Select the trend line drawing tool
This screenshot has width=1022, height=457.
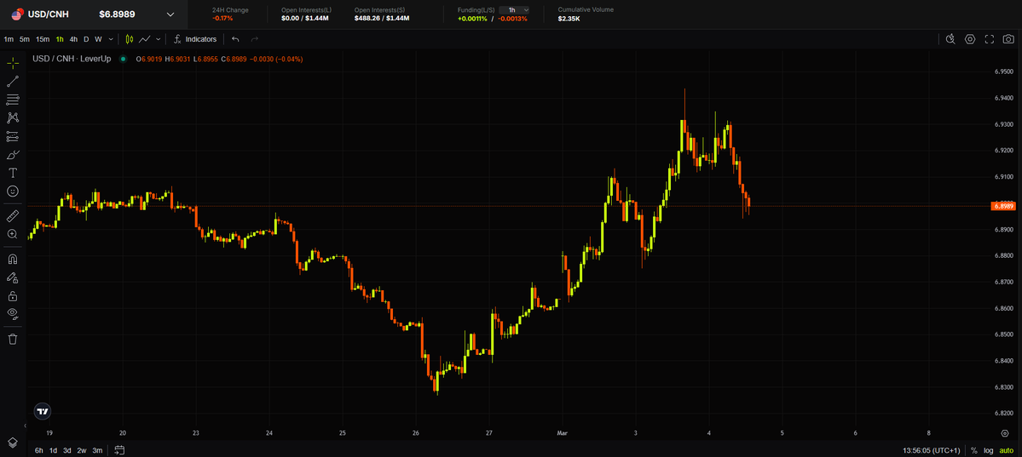[x=13, y=82]
